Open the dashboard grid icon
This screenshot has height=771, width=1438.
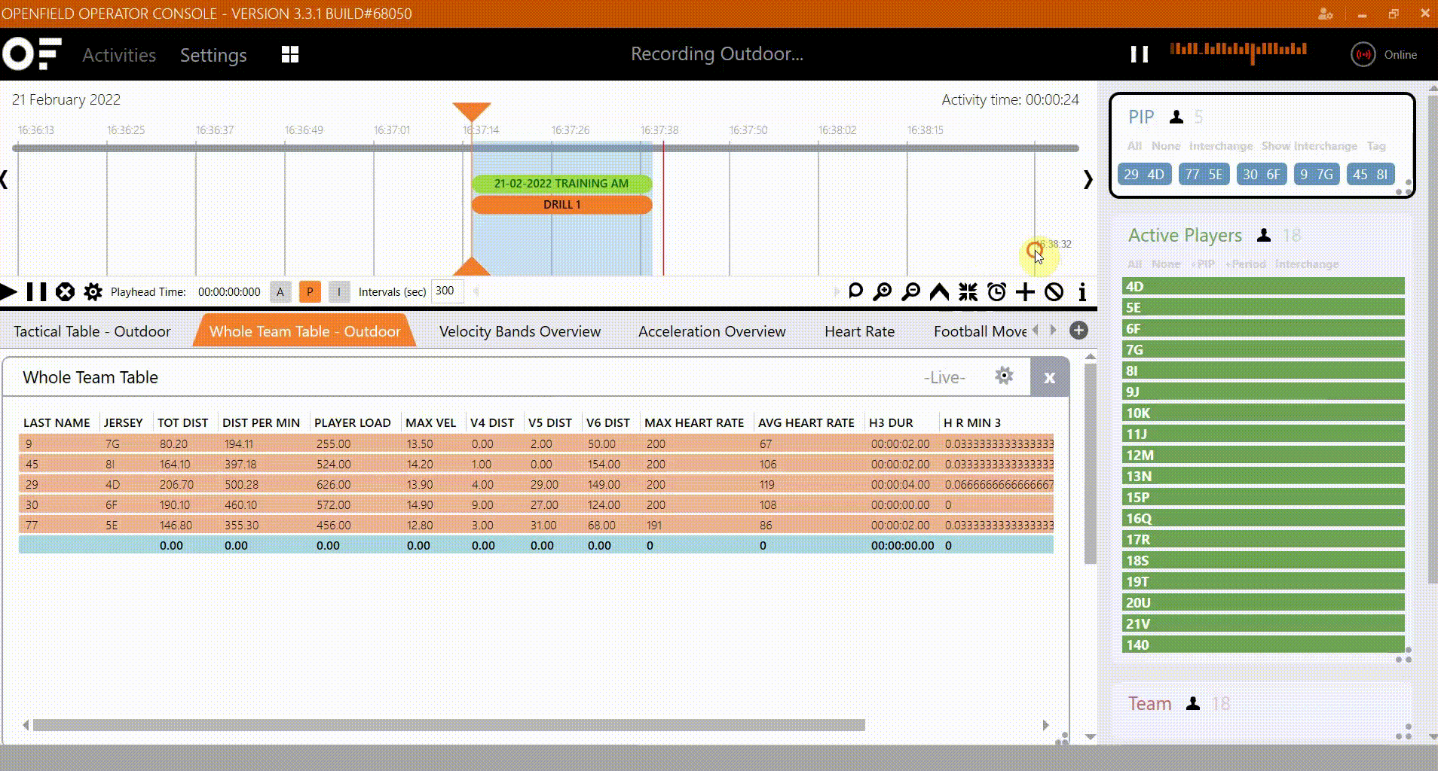click(290, 54)
